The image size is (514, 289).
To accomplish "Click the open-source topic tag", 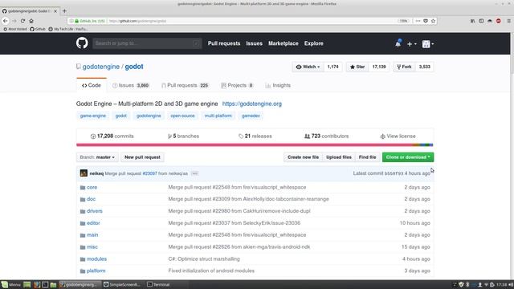I will point(182,116).
